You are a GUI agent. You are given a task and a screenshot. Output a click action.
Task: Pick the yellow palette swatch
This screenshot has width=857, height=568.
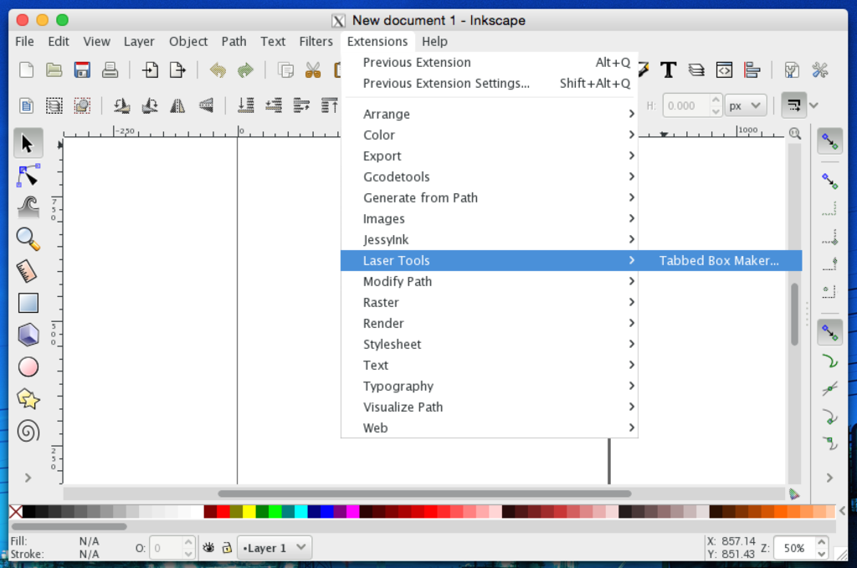click(249, 512)
